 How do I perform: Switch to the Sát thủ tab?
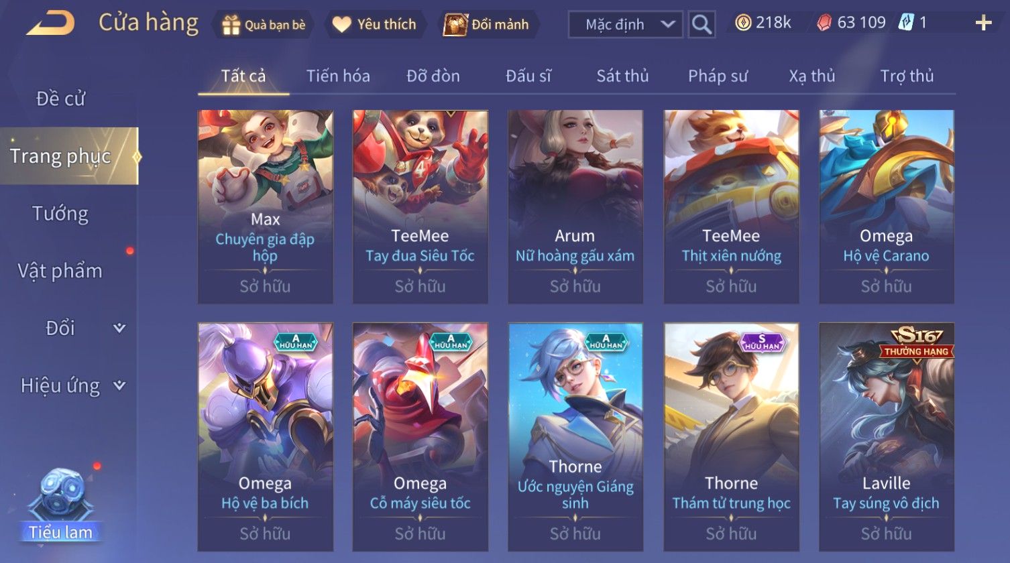coord(622,76)
